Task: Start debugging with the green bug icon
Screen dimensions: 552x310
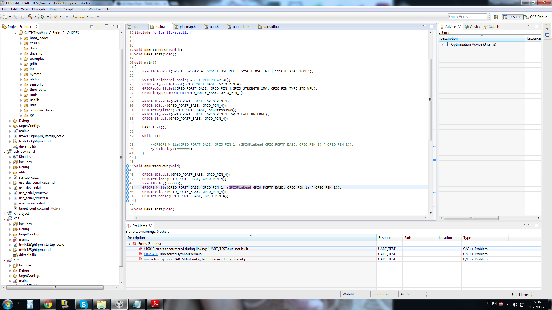Action: coord(43,17)
